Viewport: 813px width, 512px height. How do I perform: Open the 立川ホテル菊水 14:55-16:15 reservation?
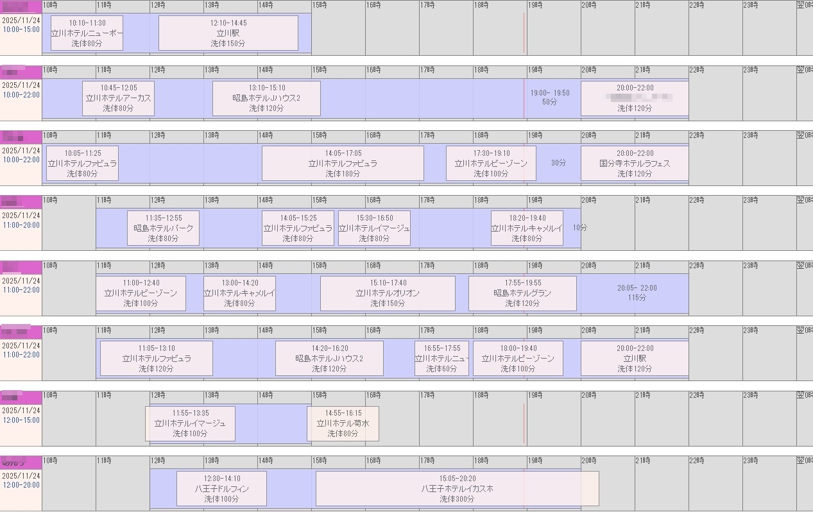click(343, 423)
